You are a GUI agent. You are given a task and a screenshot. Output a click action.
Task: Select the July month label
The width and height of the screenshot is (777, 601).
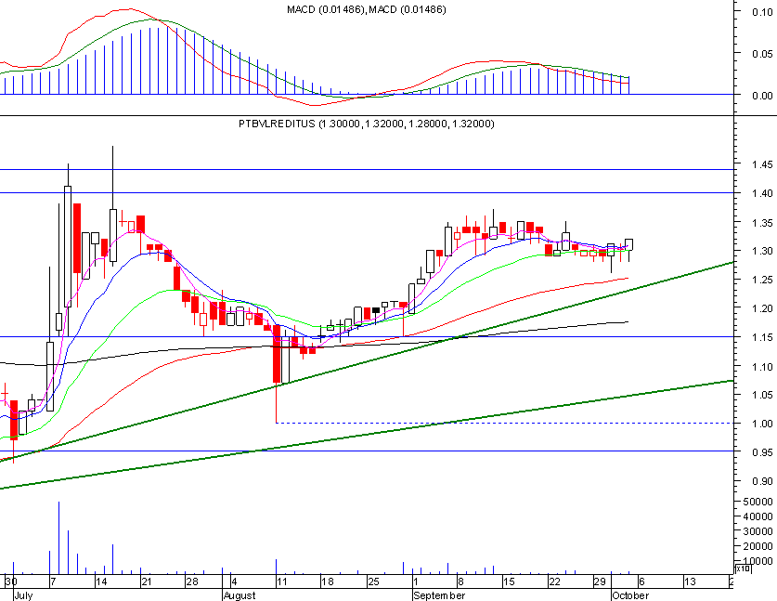click(23, 595)
